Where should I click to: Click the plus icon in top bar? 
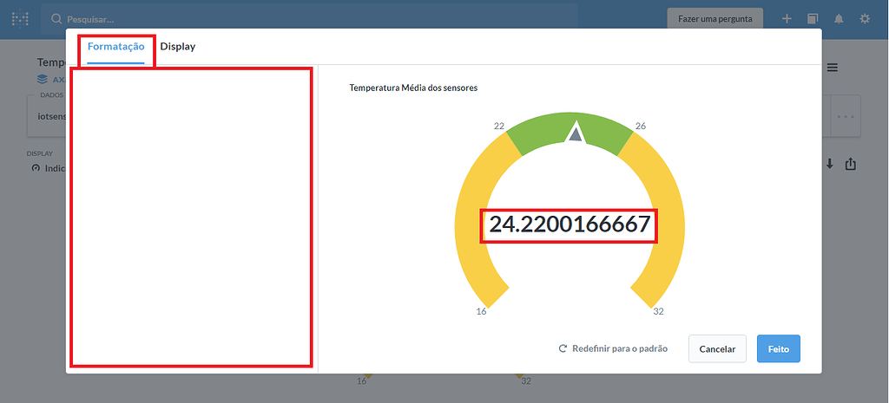tap(787, 18)
